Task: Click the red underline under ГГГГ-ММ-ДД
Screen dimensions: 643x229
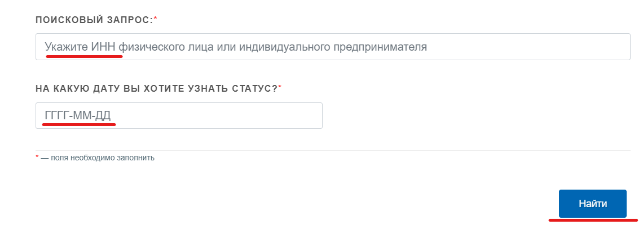Action: pos(79,125)
